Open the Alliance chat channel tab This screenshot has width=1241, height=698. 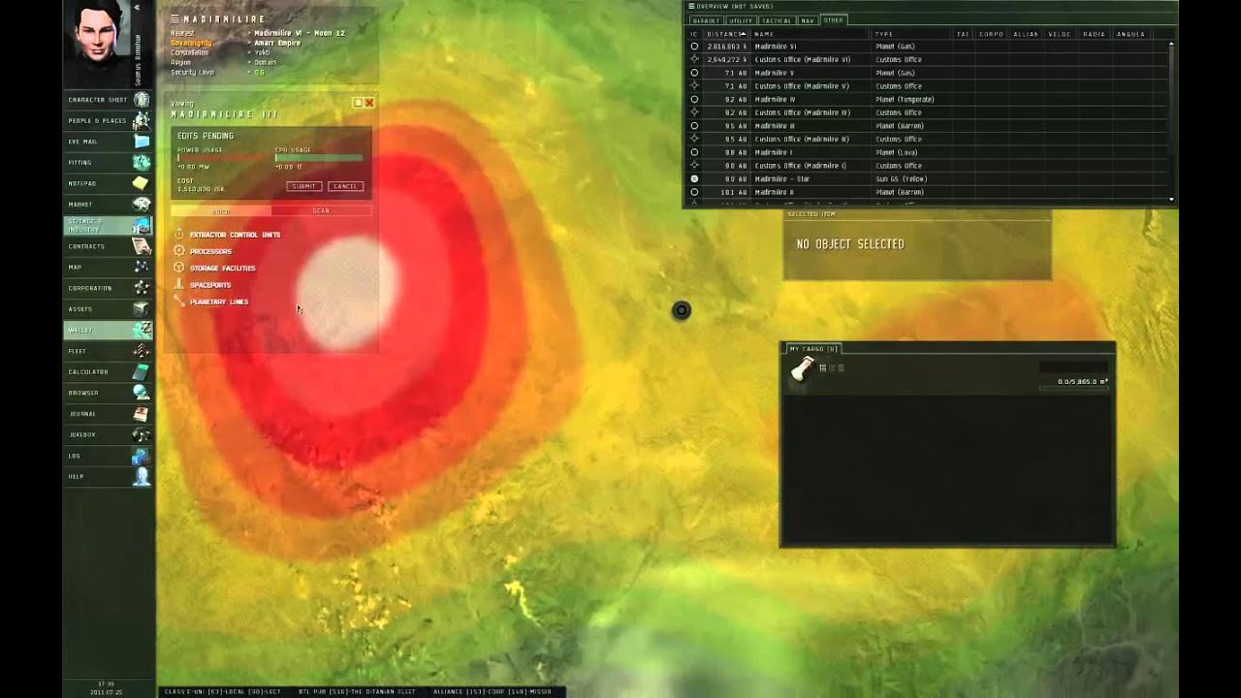(x=459, y=691)
